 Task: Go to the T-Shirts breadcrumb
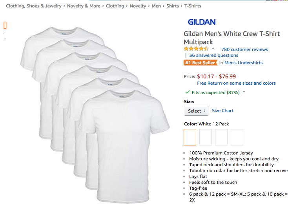click(193, 6)
